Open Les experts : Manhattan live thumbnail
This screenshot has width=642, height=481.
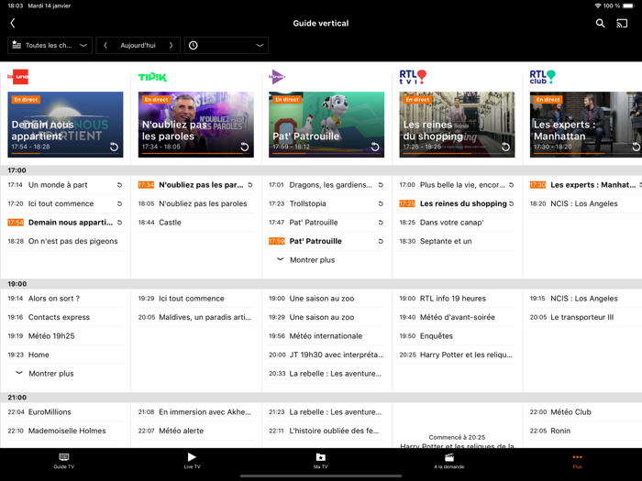(586, 125)
